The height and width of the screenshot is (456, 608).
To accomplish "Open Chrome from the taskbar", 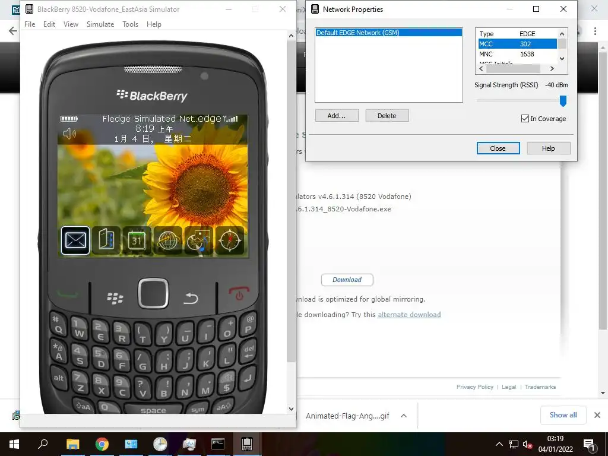I will click(x=102, y=444).
